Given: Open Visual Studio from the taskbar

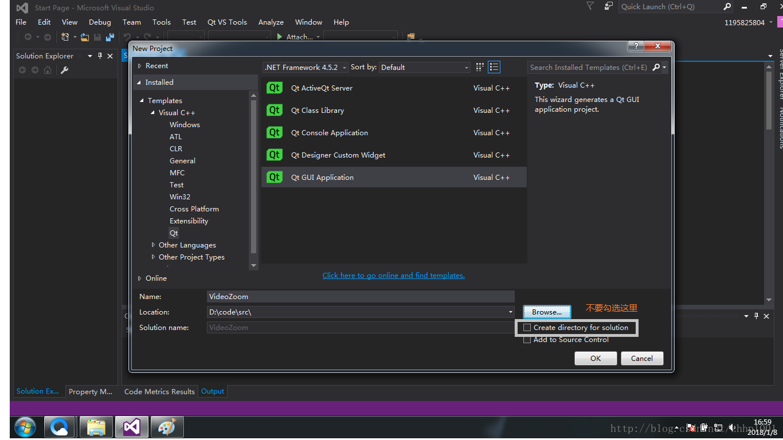Looking at the screenshot, I should coord(132,427).
